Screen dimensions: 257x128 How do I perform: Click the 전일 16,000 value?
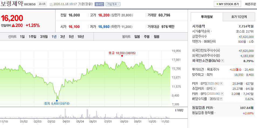[x=74, y=15]
